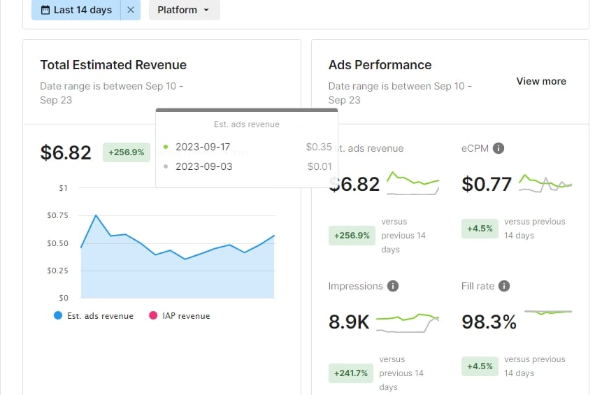Click the eCPM info icon
This screenshot has height=395, width=602.
tap(499, 148)
